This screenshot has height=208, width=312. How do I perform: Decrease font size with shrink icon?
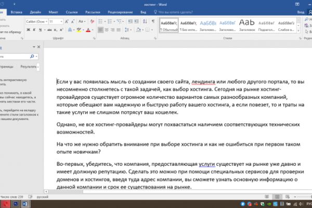click(x=73, y=21)
